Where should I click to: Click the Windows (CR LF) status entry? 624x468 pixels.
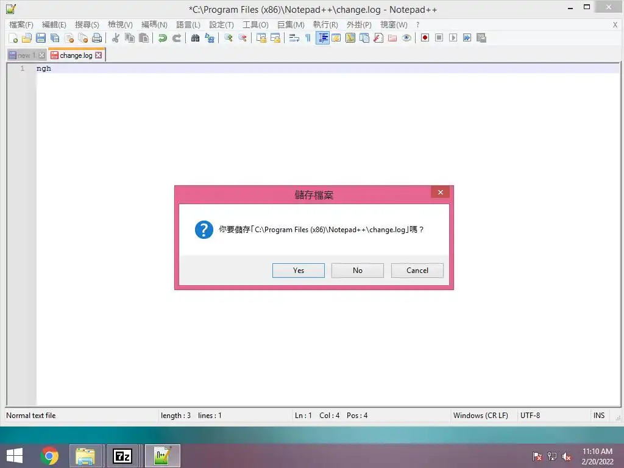[480, 416]
